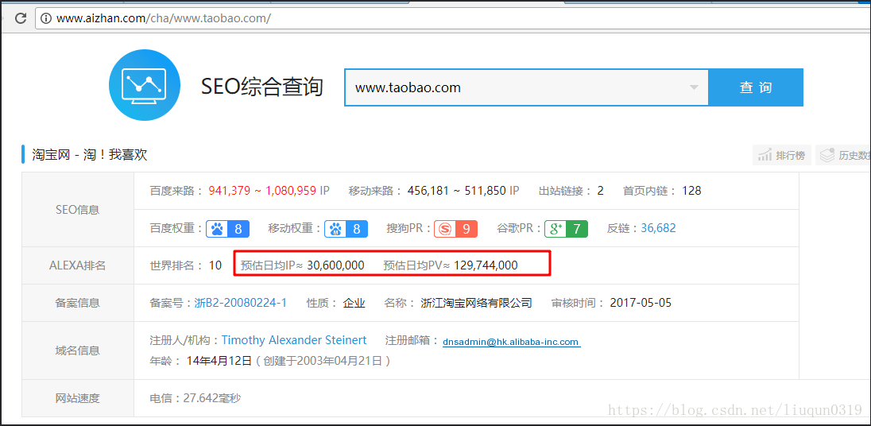Click the 审核时间 2017-05-05 date
The image size is (871, 426).
pos(641,303)
